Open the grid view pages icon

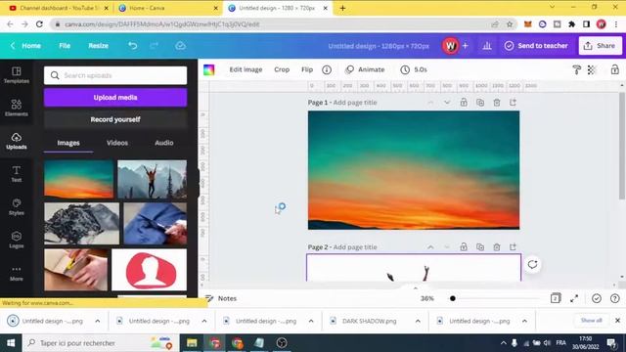pos(556,298)
